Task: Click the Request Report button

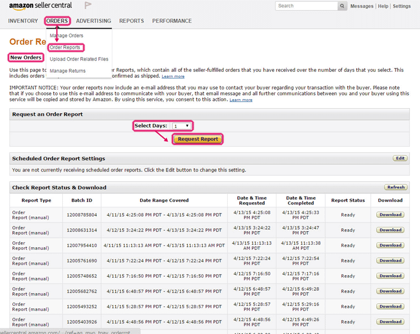Action: pyautogui.click(x=198, y=139)
